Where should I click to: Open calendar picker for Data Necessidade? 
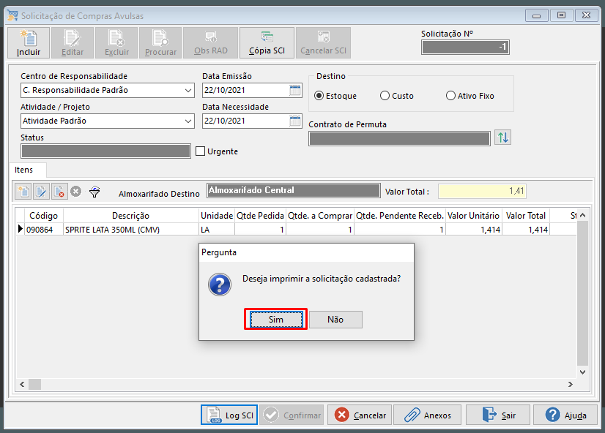pyautogui.click(x=295, y=121)
